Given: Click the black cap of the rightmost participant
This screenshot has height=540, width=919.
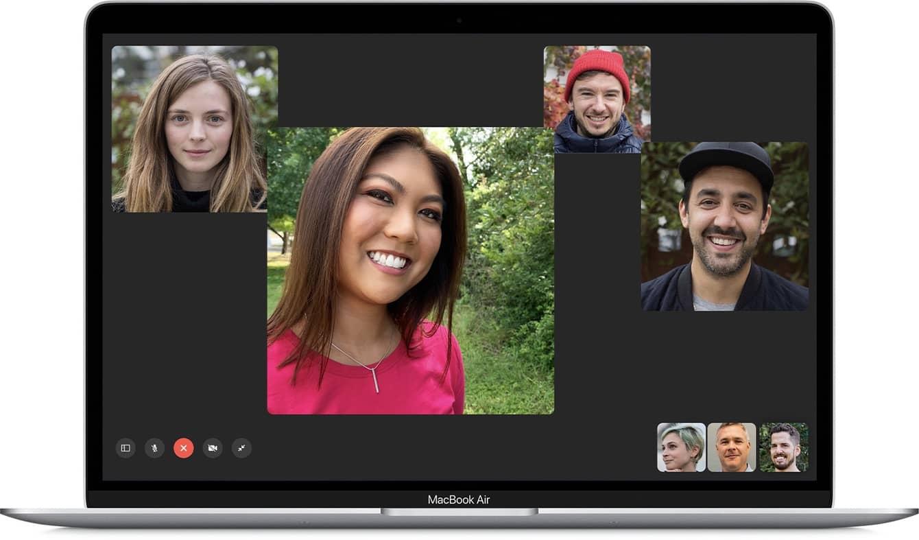Looking at the screenshot, I should (x=727, y=163).
